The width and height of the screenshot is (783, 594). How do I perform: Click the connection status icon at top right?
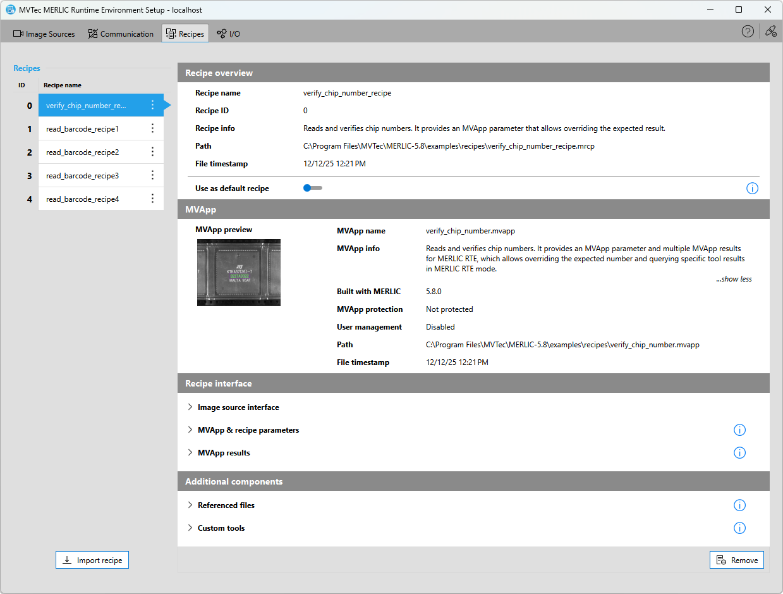tap(770, 32)
